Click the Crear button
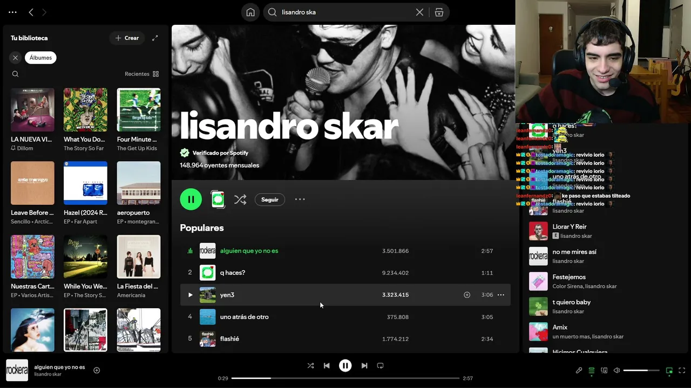Screen dimensions: 691x388 click(x=127, y=38)
